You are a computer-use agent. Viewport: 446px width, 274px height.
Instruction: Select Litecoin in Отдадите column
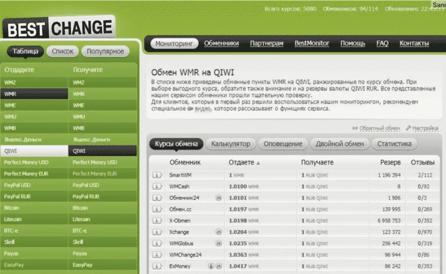pyautogui.click(x=34, y=220)
